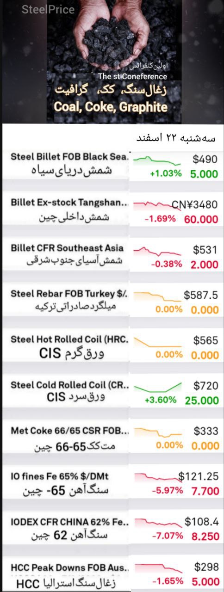
Task: Open the Coal, Coke, Graphite conference banner
Action: 111,62
